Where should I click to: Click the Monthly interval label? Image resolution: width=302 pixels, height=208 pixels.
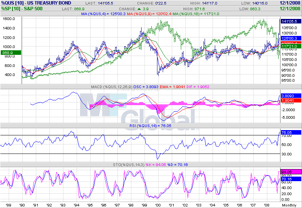[x=289, y=205]
